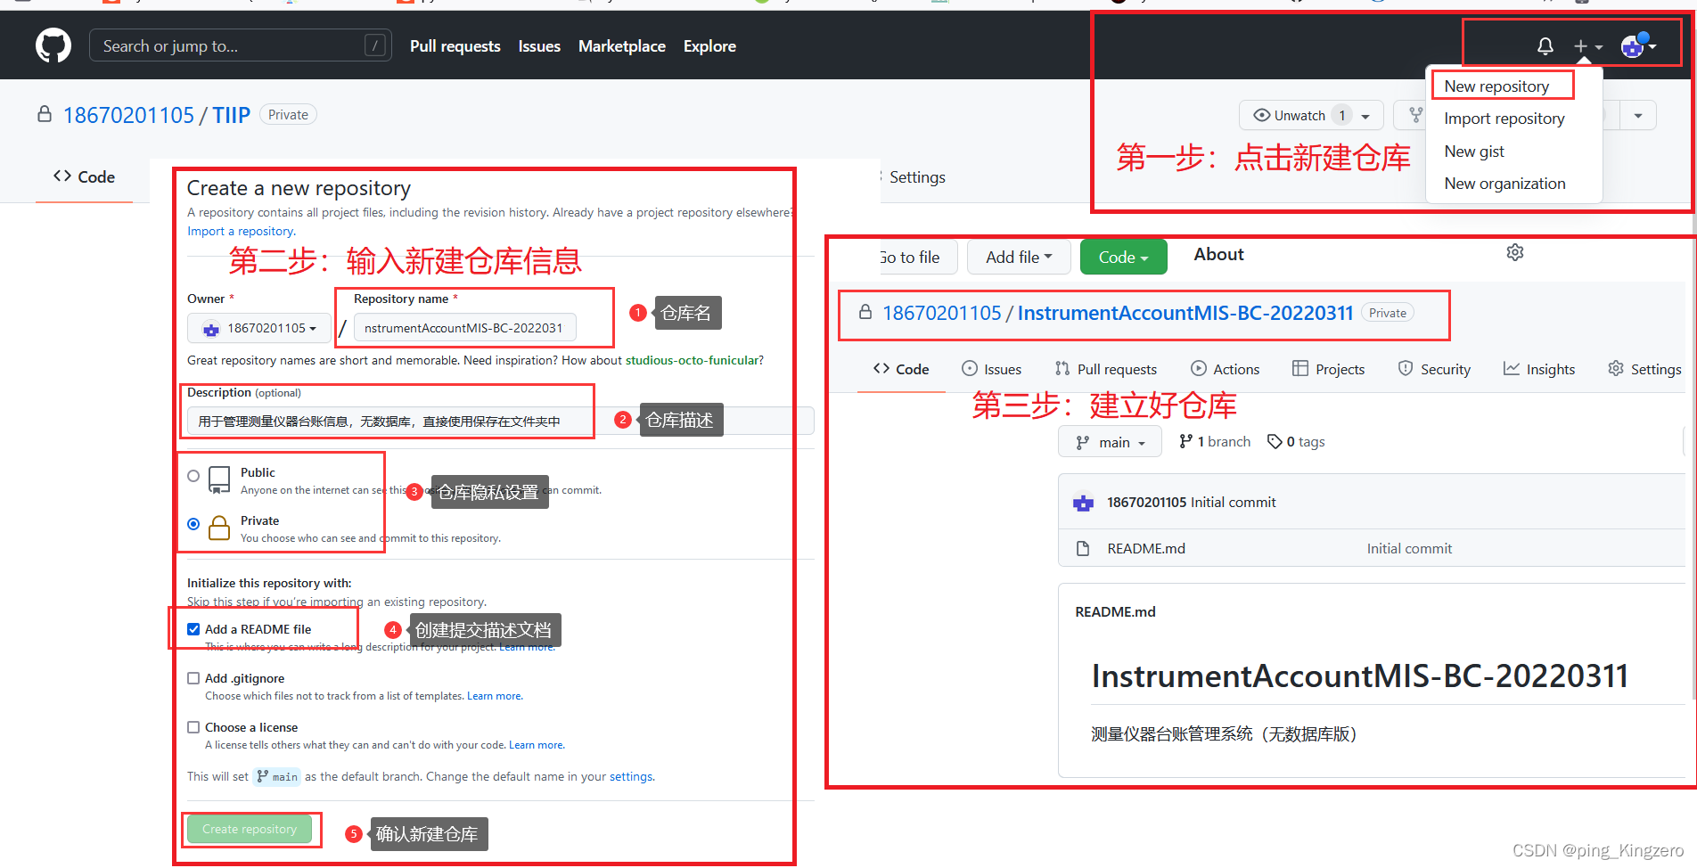Viewport: 1697px width, 868px height.
Task: Open the green Code dropdown button
Action: pos(1123,257)
